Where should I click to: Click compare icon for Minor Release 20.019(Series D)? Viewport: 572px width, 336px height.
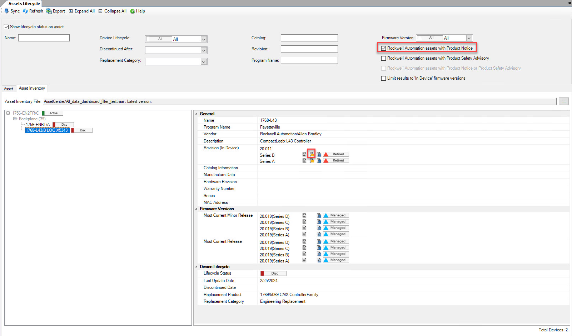click(x=319, y=215)
